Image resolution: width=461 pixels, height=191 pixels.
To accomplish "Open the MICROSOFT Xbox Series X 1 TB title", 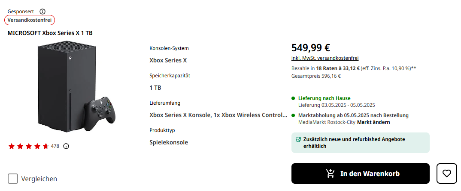I will point(50,33).
